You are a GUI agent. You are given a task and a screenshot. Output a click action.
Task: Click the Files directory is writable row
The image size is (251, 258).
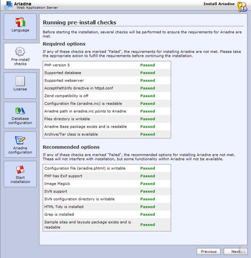click(x=107, y=119)
